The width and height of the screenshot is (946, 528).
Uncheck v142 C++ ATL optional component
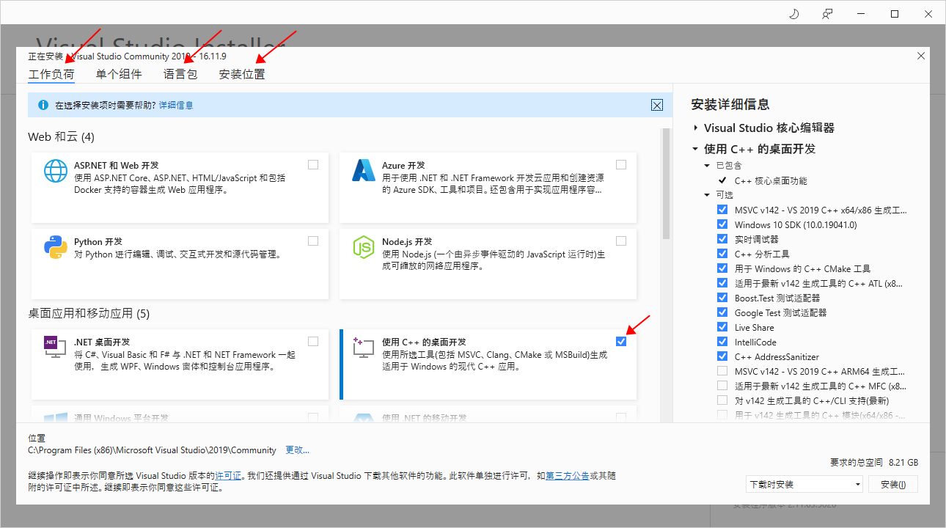click(x=722, y=283)
